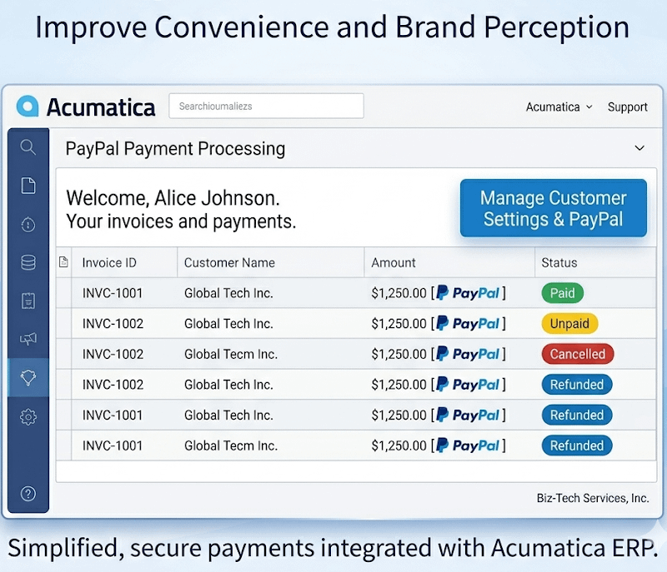Open settings via the gear icon
This screenshot has width=667, height=572.
click(x=28, y=416)
